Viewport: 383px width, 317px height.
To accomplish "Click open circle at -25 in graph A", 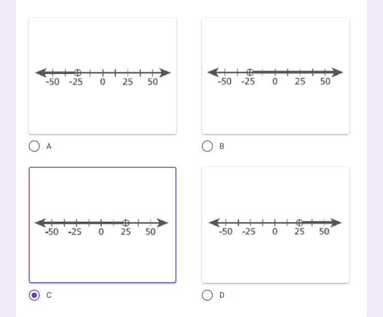I will point(78,73).
